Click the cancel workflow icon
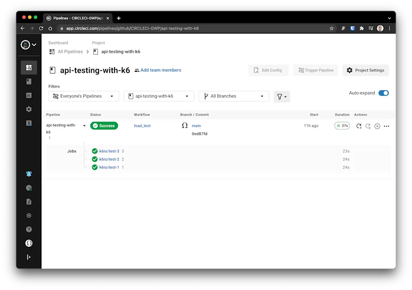The height and width of the screenshot is (290, 412). click(377, 127)
